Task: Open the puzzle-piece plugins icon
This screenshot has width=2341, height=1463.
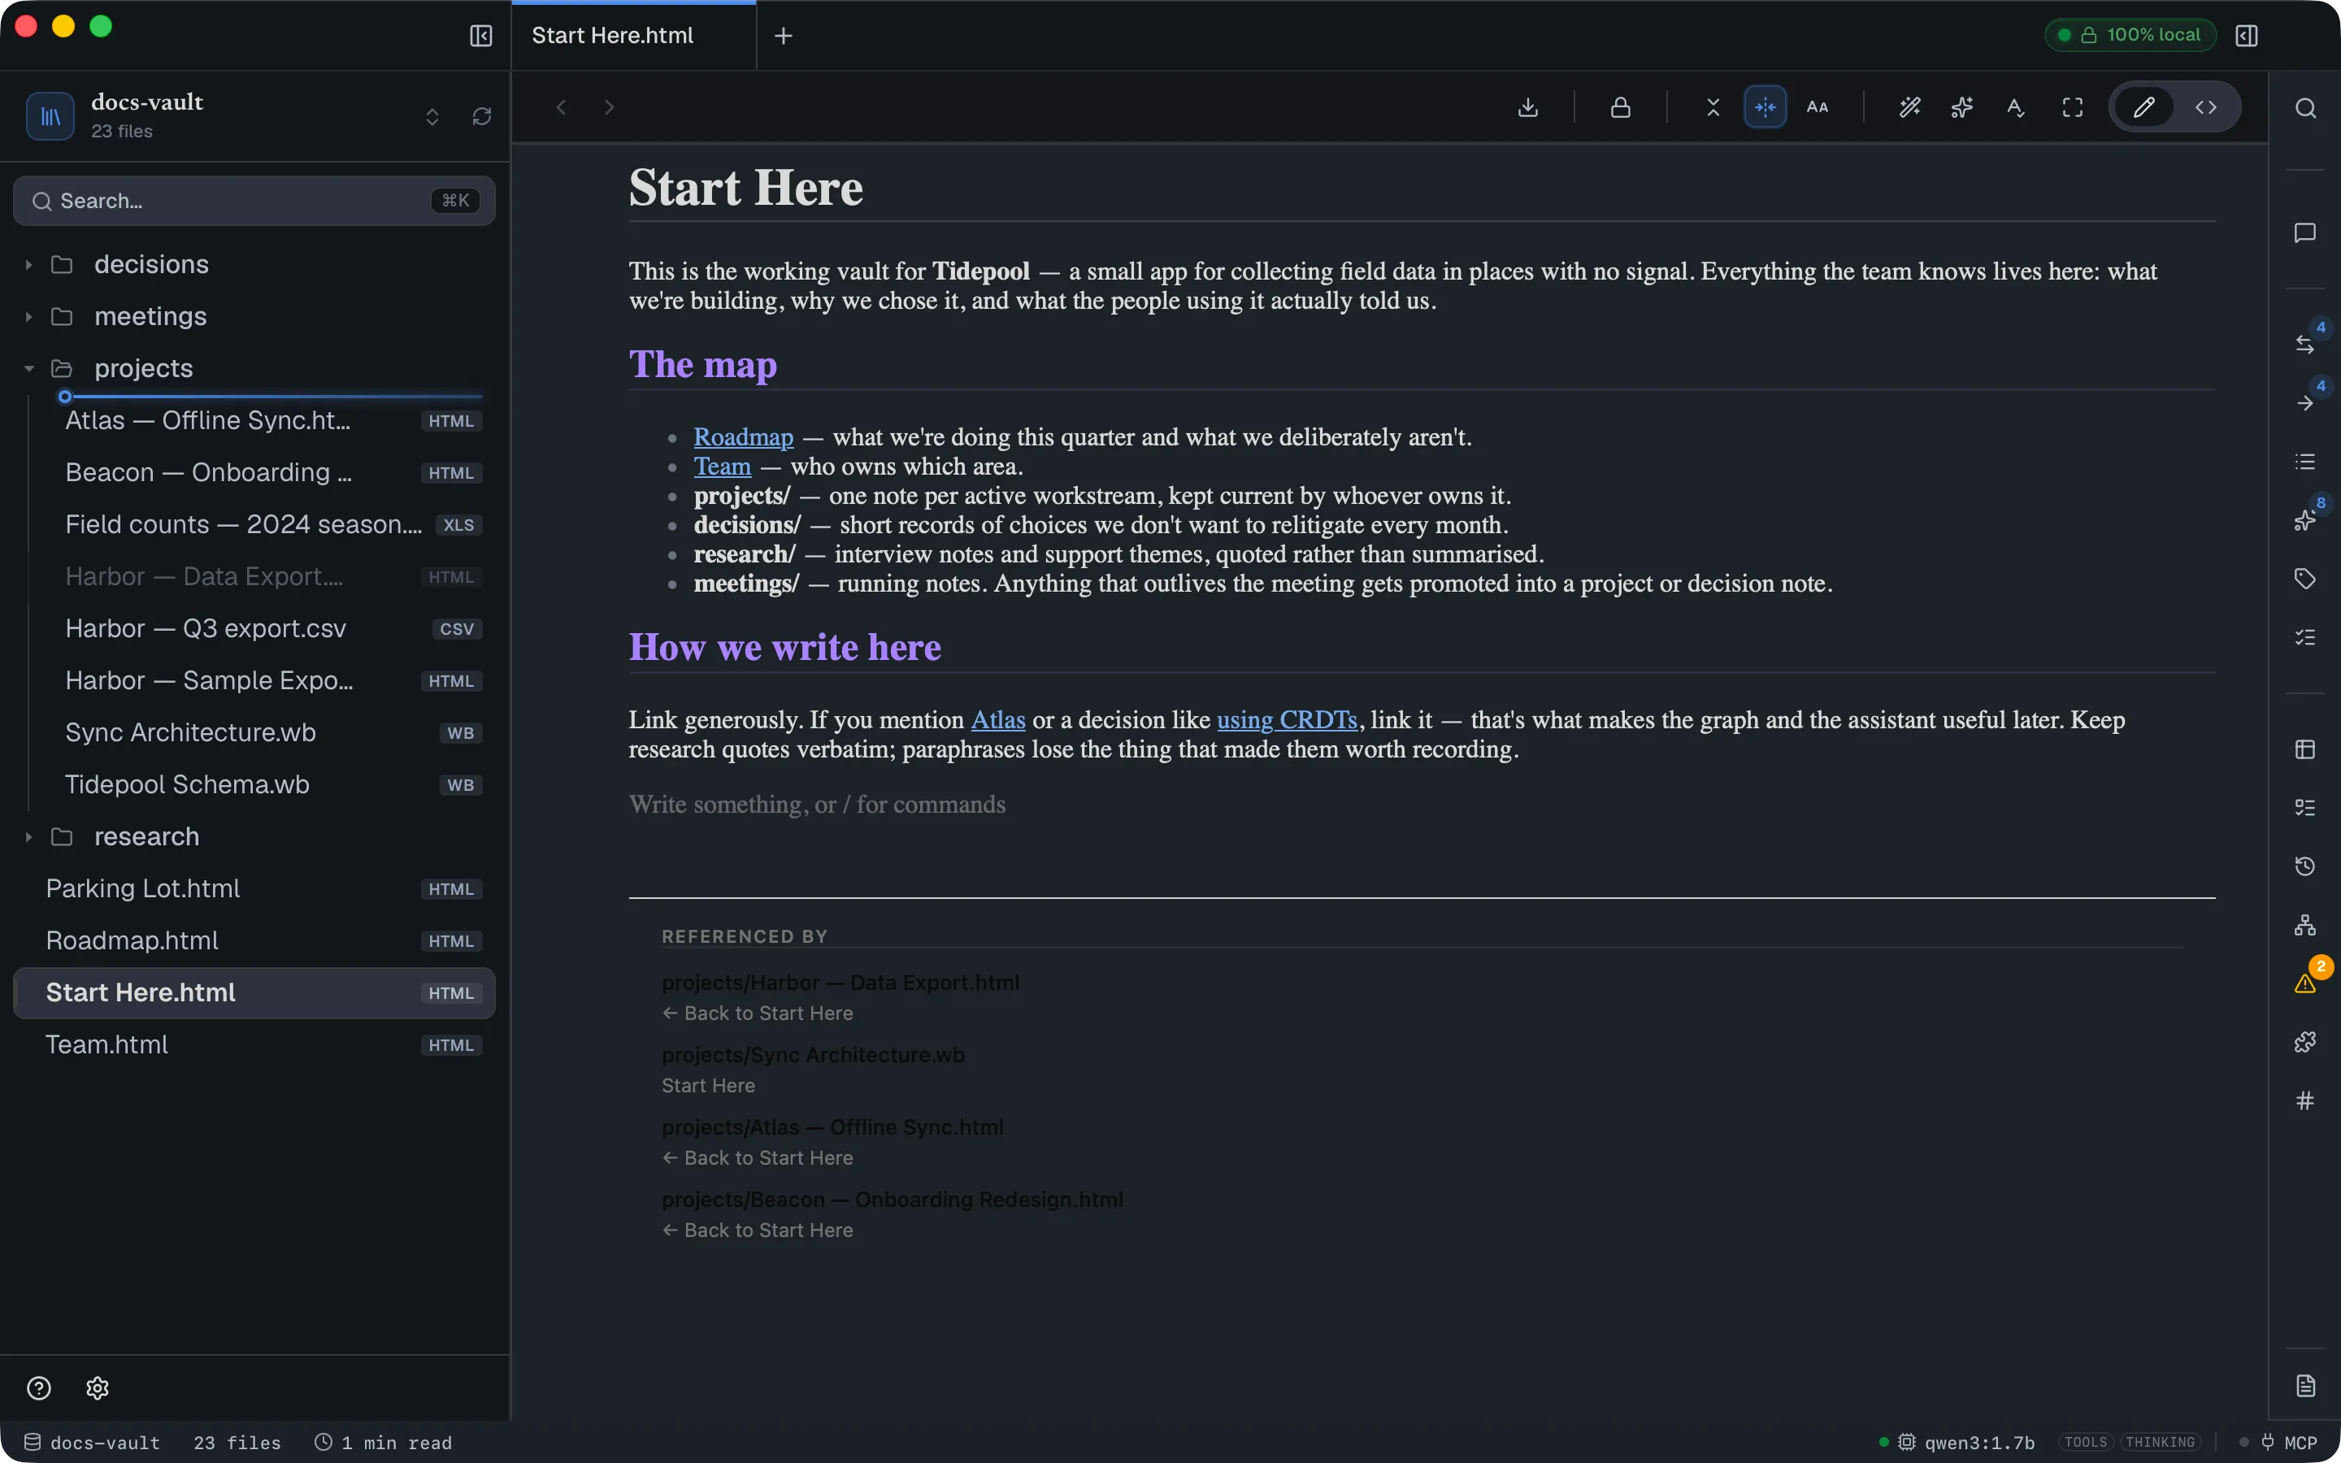Action: click(2305, 1042)
